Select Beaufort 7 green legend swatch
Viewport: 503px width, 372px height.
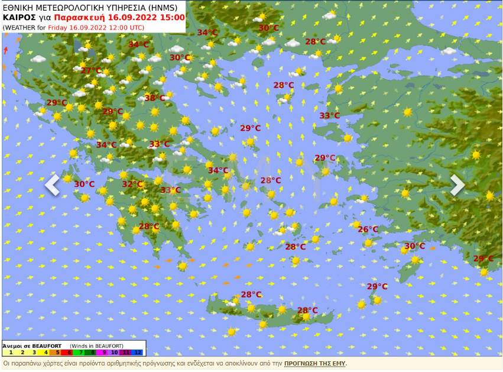[x=79, y=352]
